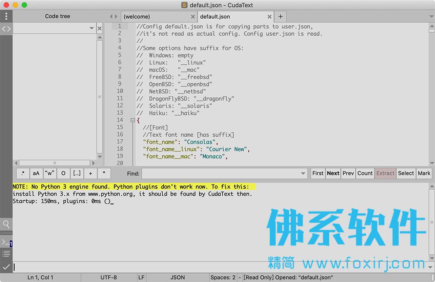Viewport: 435px width, 282px height.
Task: Click line number 14 in gutter
Action: (x=120, y=120)
